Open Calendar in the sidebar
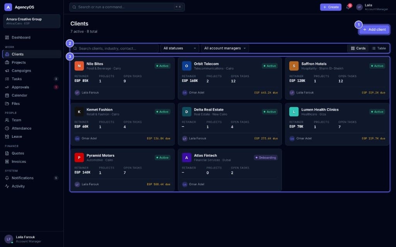 (32, 96)
